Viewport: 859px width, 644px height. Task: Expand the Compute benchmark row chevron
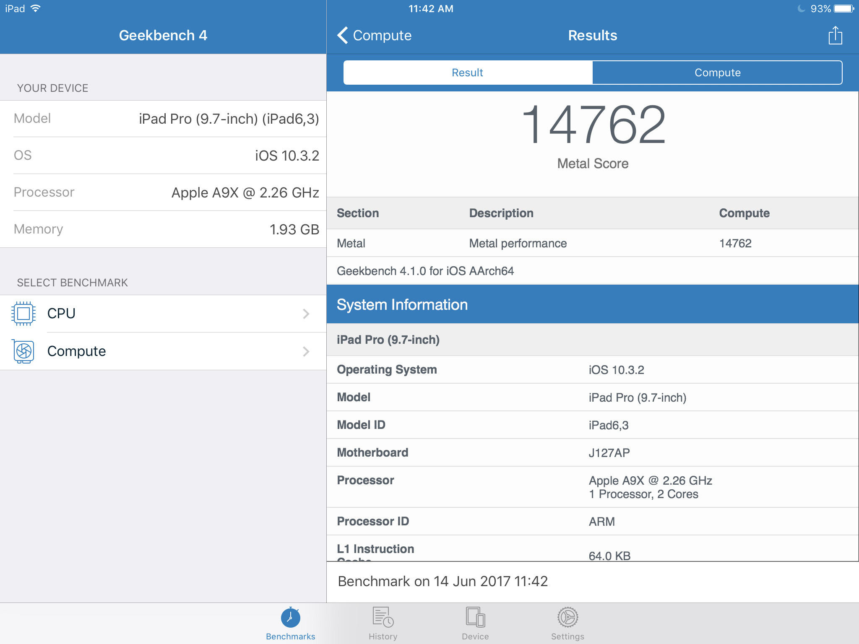coord(306,351)
